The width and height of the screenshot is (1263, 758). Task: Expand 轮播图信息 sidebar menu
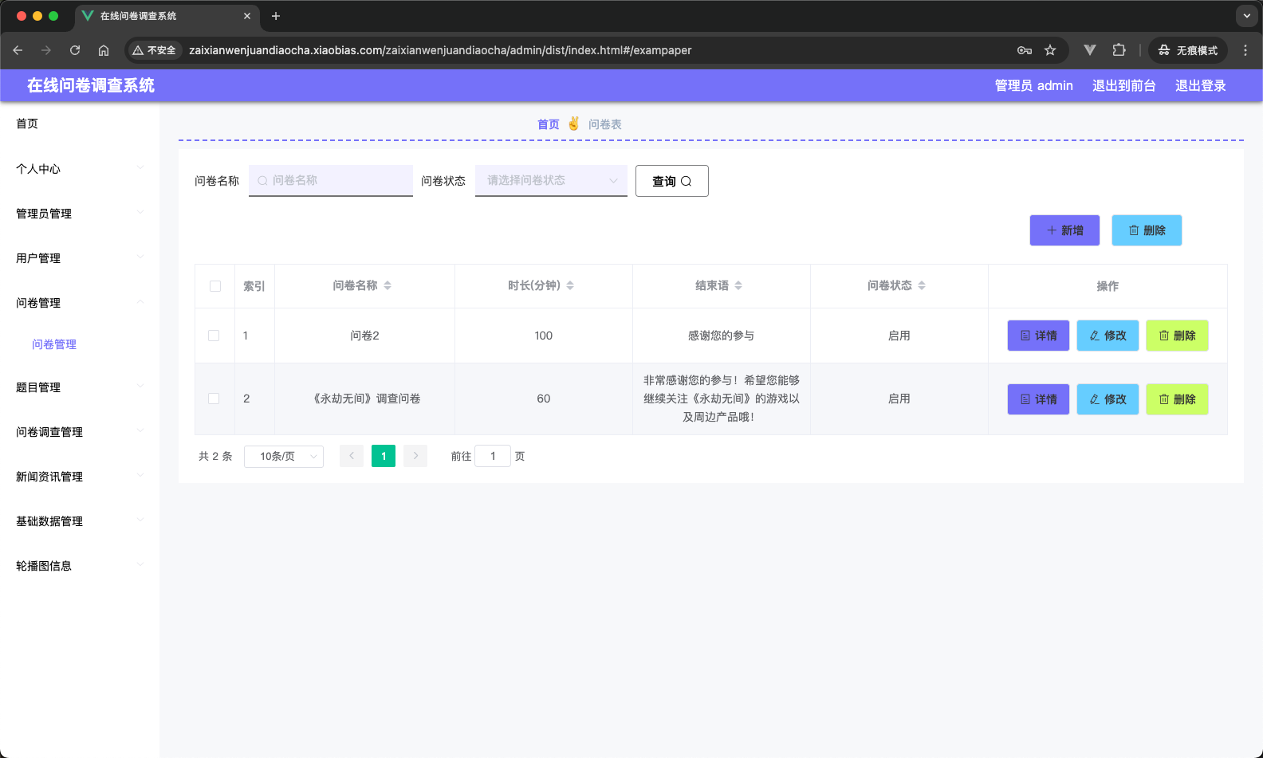point(80,566)
